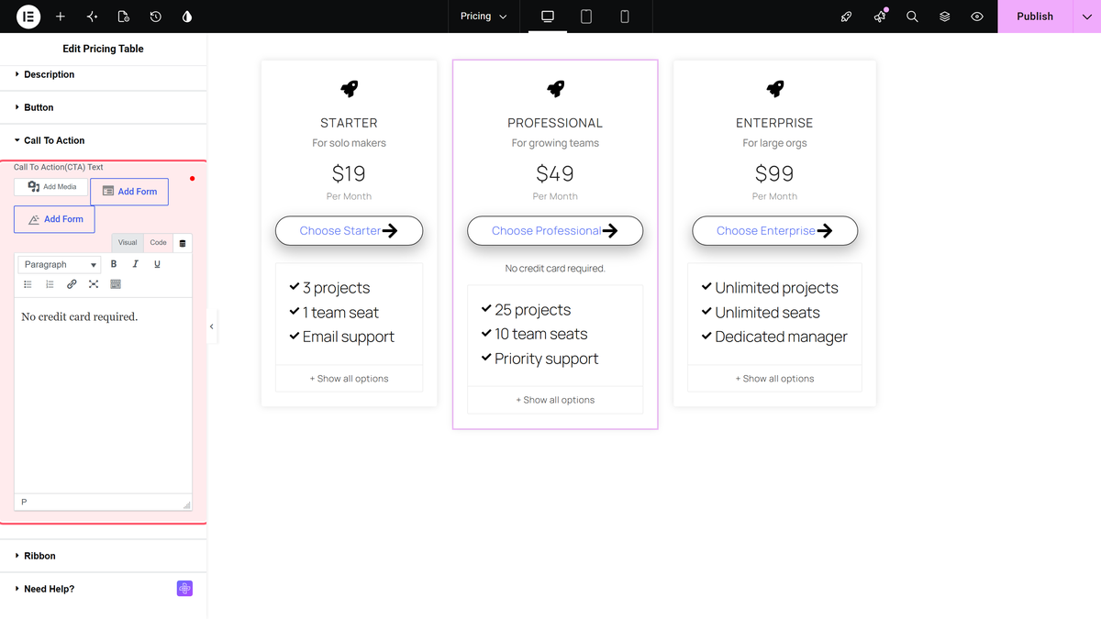1101x619 pixels.
Task: Click the Publish button
Action: pyautogui.click(x=1035, y=17)
